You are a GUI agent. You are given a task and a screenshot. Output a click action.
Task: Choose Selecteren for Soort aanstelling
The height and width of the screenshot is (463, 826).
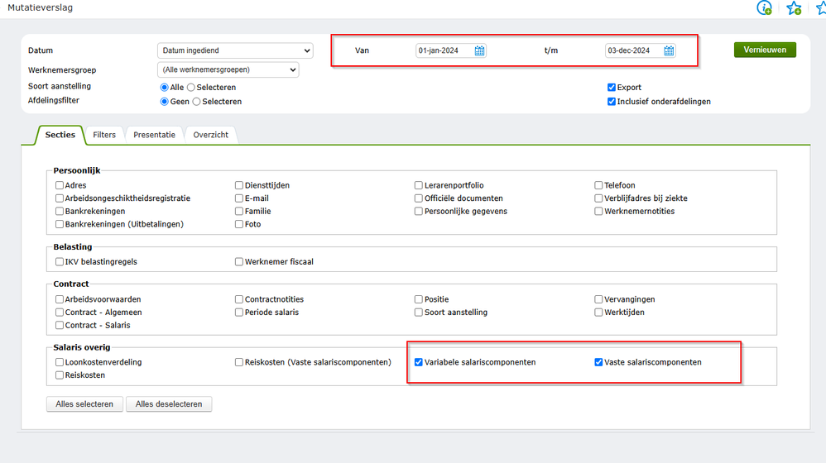point(191,88)
